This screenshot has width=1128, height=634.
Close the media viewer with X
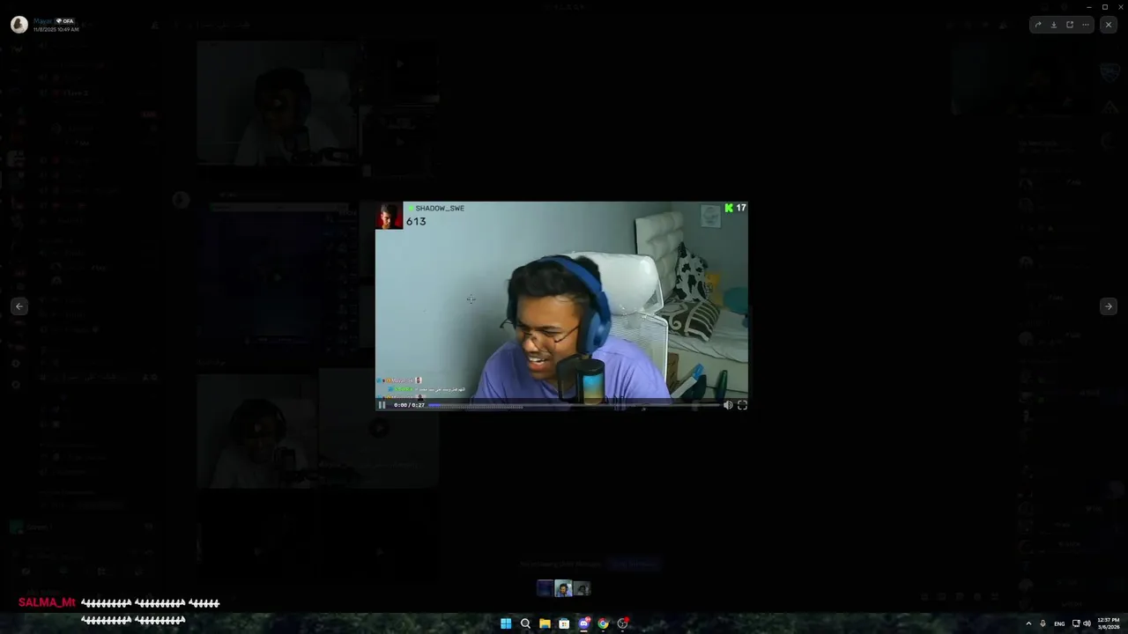[x=1109, y=25]
